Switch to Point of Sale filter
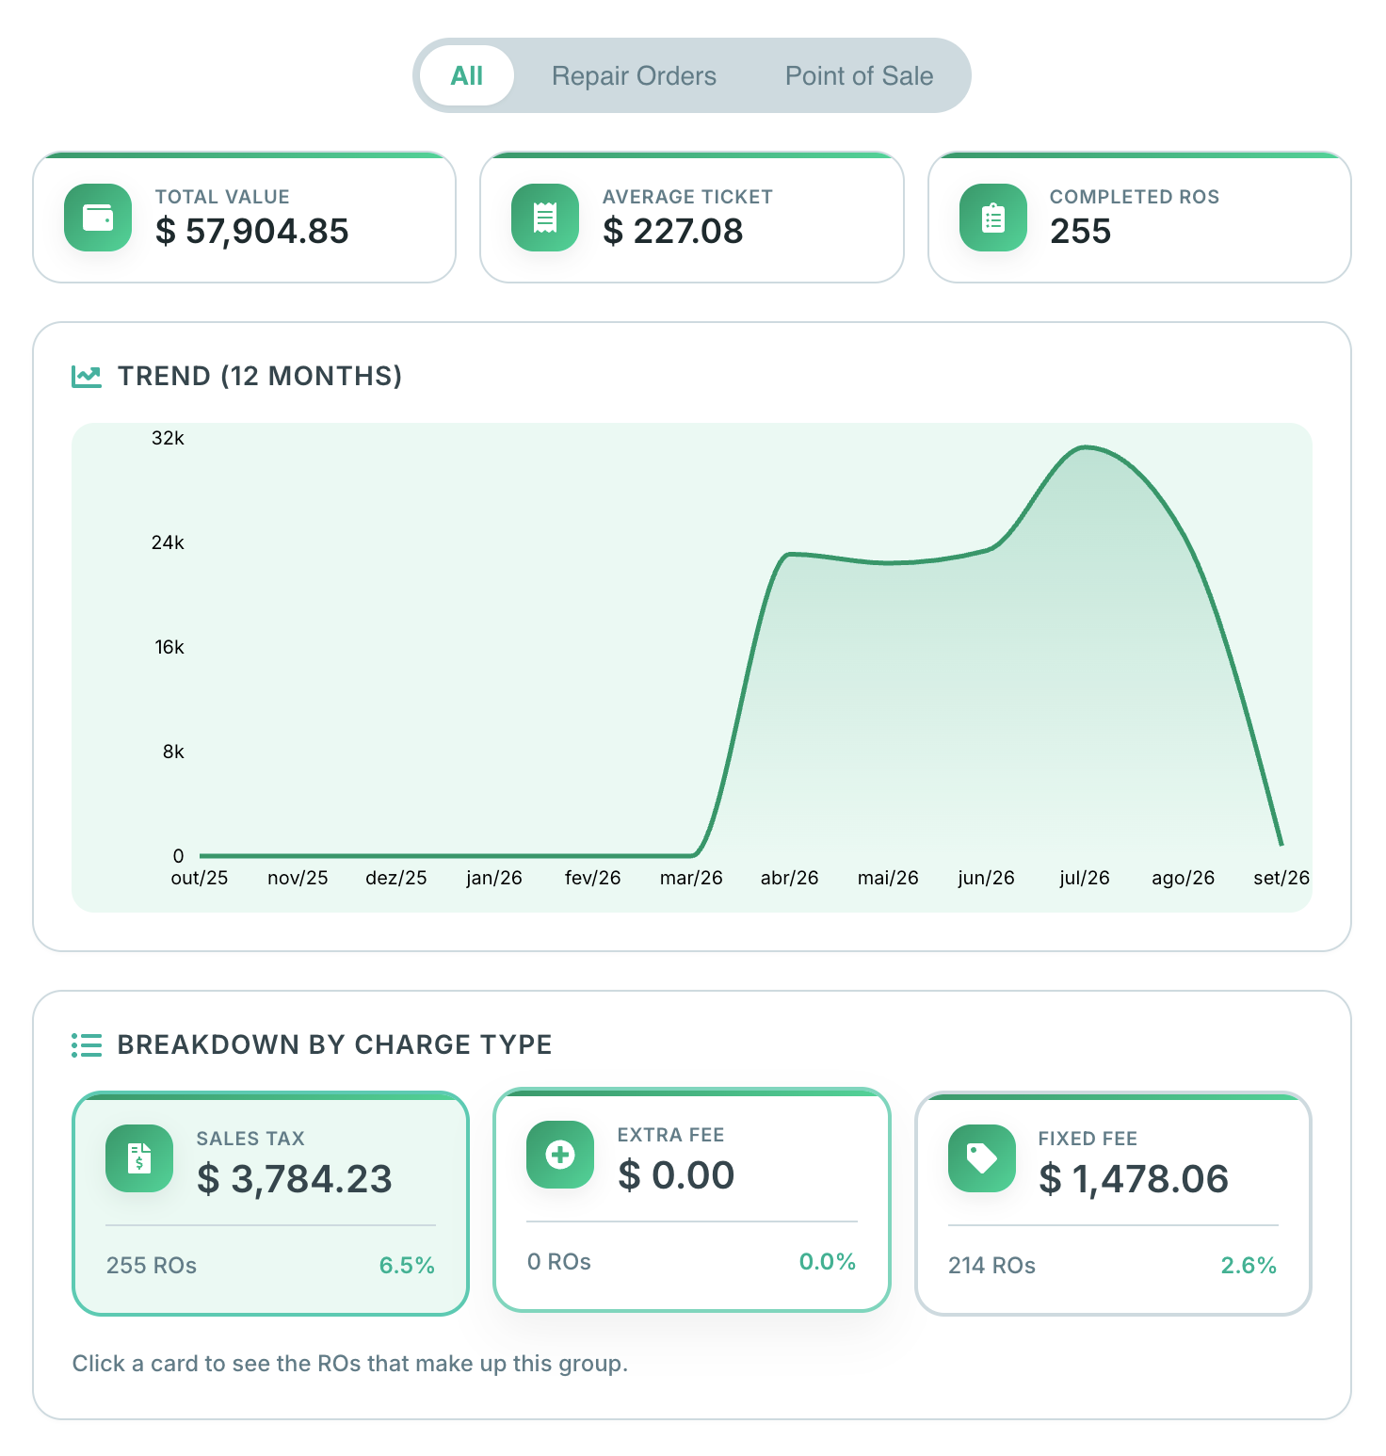The image size is (1386, 1456). (860, 75)
